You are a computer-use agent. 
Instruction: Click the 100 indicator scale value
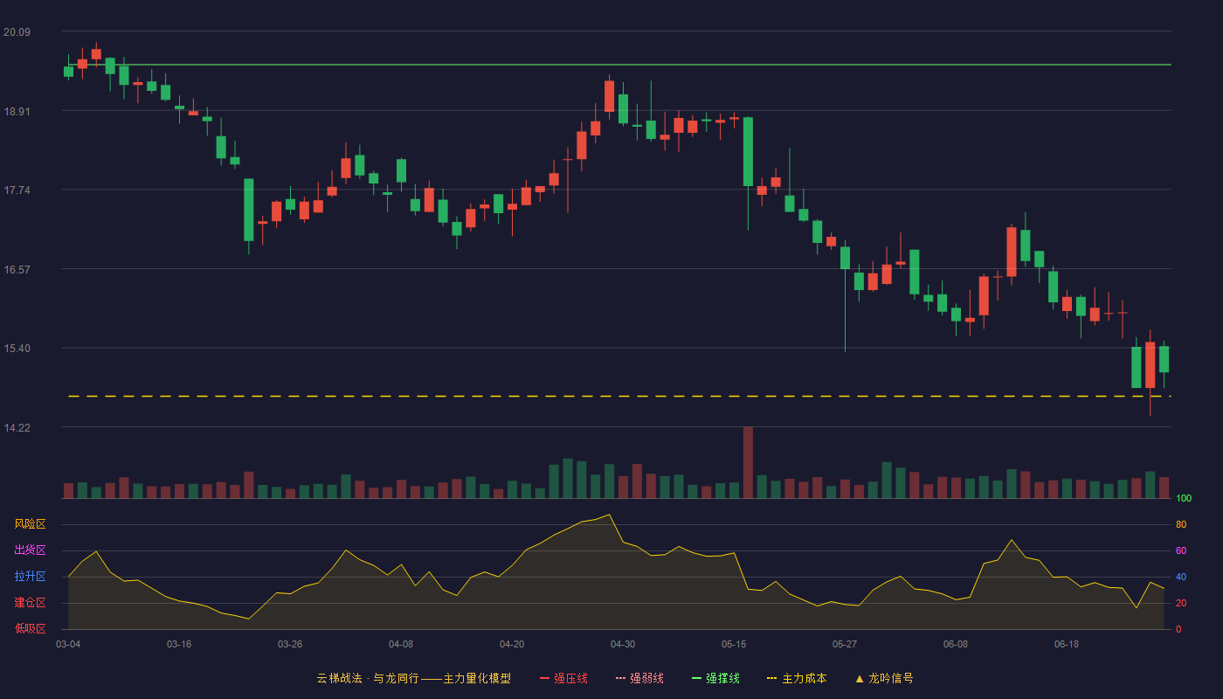pos(1184,498)
